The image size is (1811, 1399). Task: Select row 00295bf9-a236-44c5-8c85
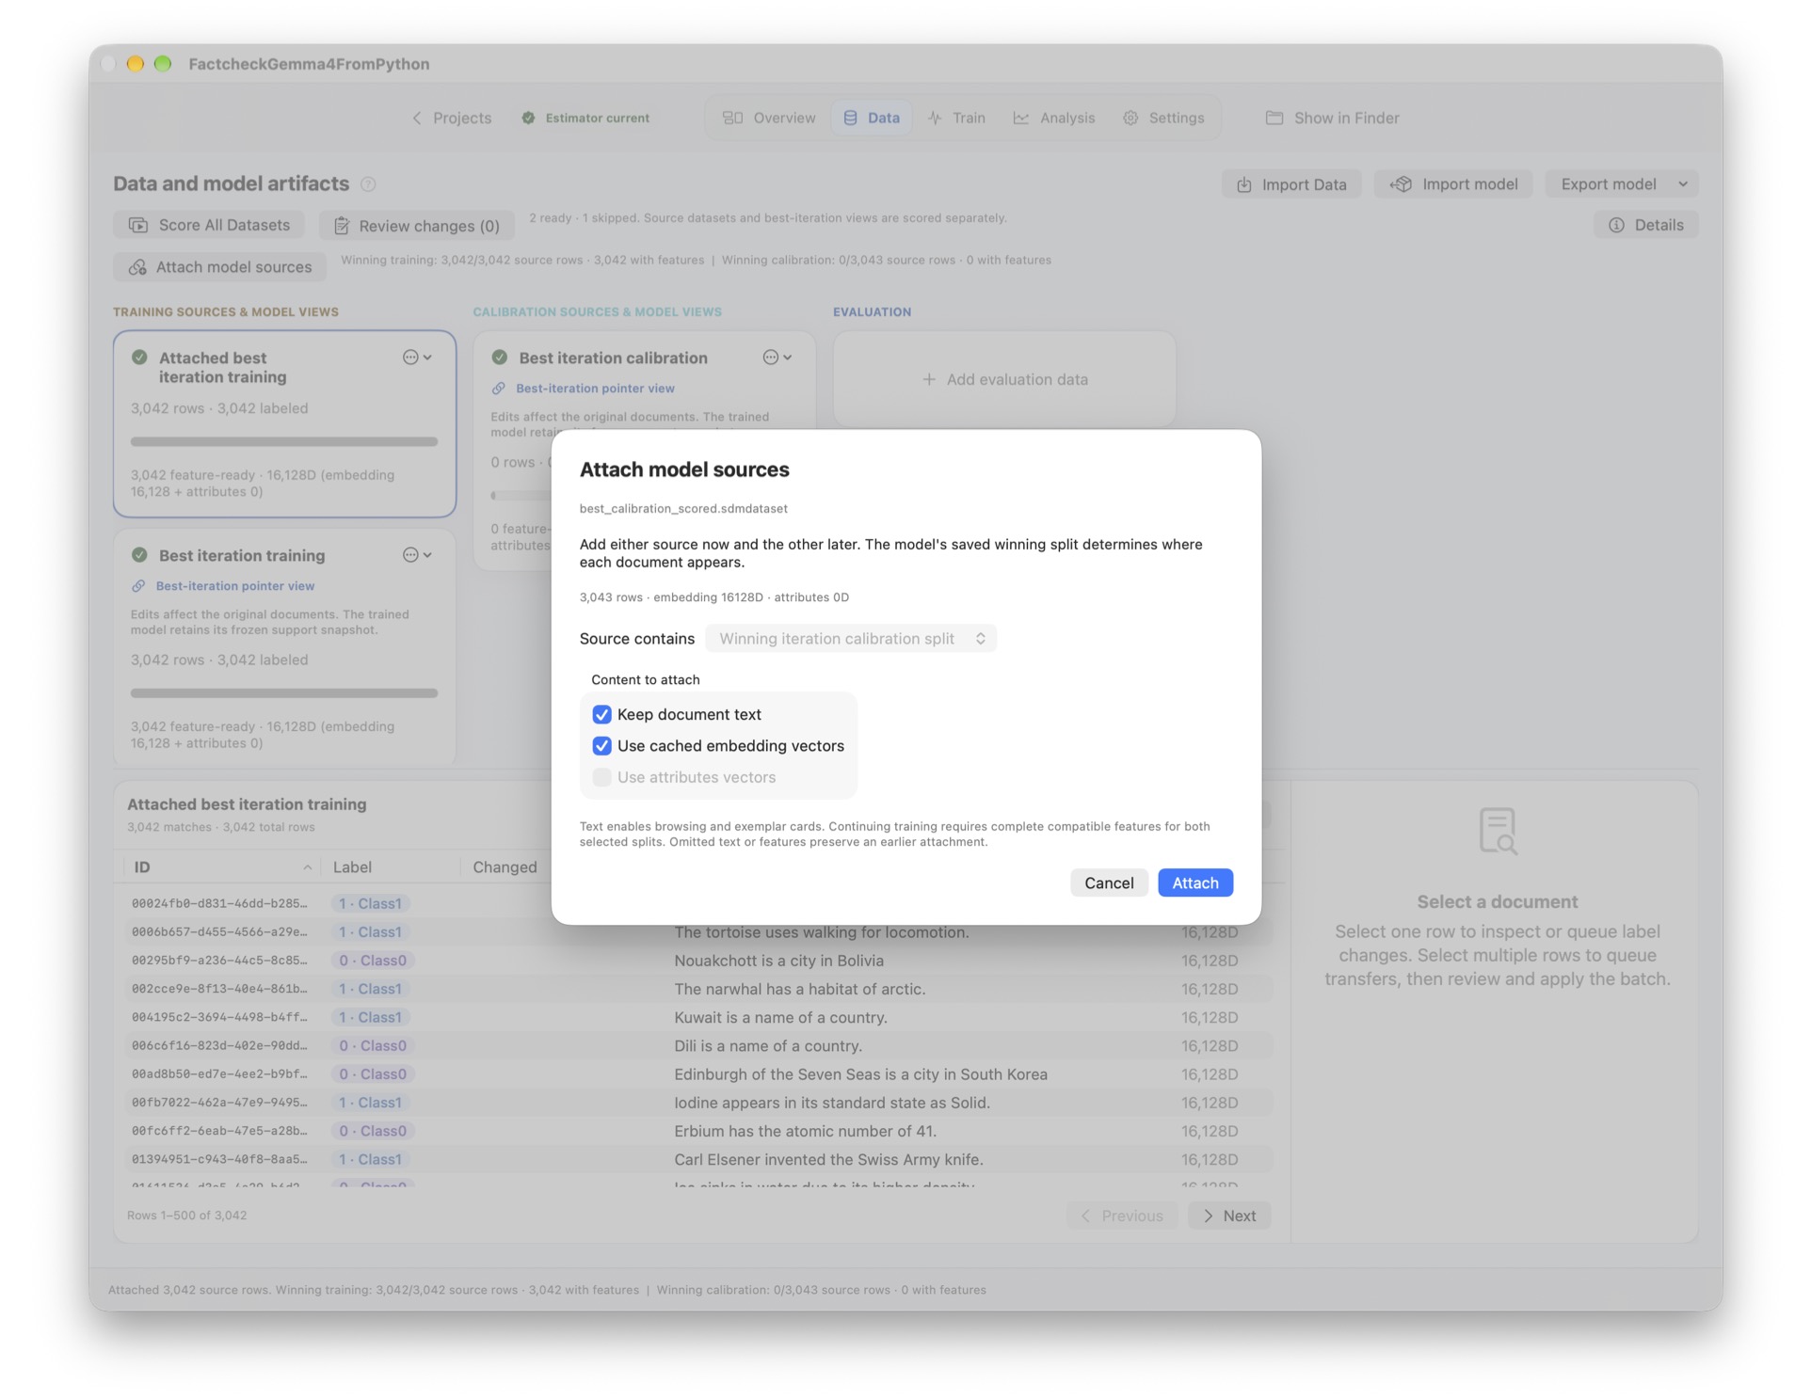[x=698, y=961]
